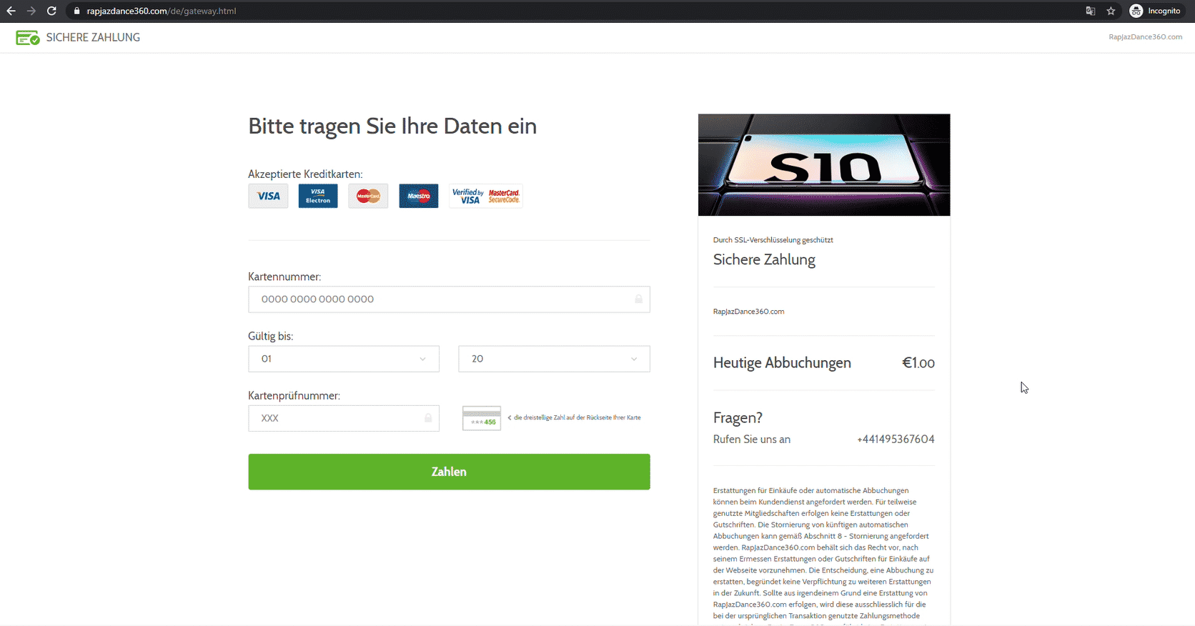Focus the Kartenprüfnummer XXX field
The width and height of the screenshot is (1195, 626).
click(x=344, y=418)
